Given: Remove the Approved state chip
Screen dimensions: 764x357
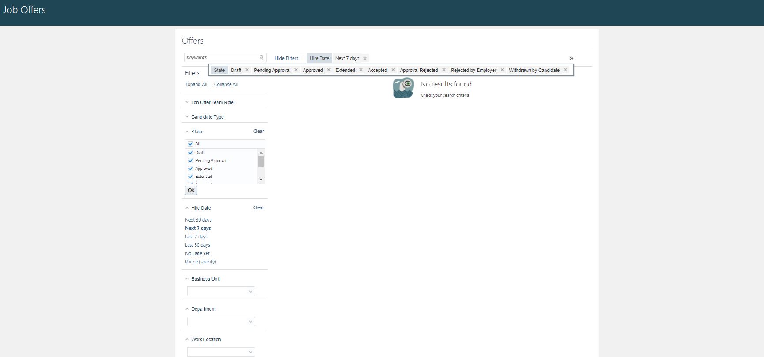Looking at the screenshot, I should [329, 70].
